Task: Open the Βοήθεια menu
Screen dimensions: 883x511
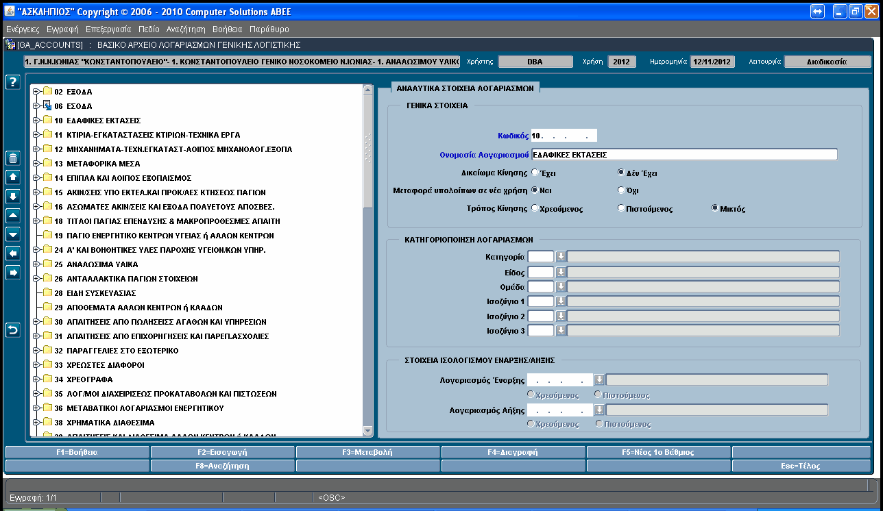Action: [x=228, y=29]
